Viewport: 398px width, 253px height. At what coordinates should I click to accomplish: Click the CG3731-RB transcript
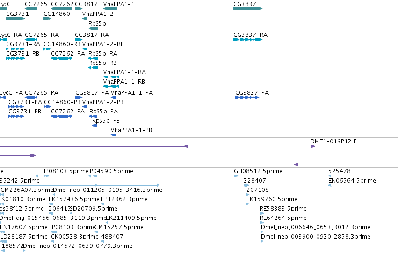[15, 58]
